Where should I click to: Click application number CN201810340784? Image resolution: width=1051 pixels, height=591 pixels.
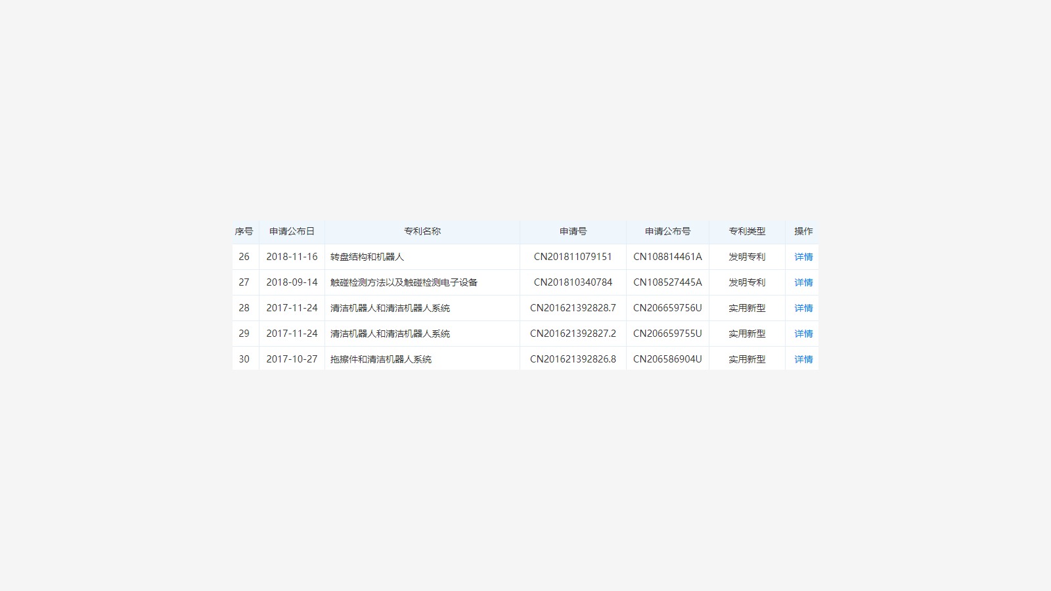tap(573, 282)
